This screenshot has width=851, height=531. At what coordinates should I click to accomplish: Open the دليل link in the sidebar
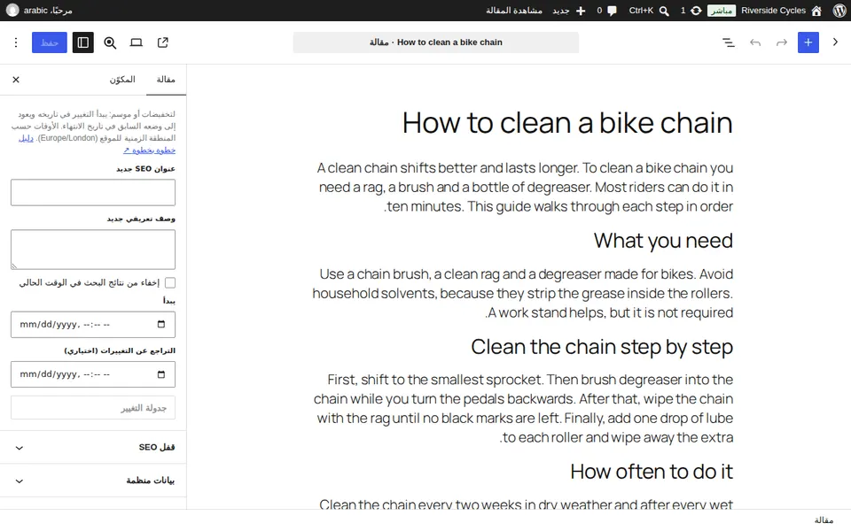point(26,138)
